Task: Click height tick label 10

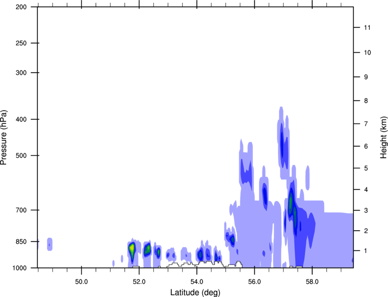Action: 367,53
